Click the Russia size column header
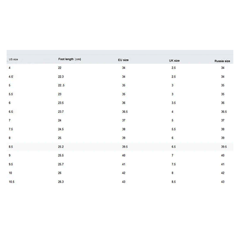This screenshot has width=237, height=237. [222, 61]
